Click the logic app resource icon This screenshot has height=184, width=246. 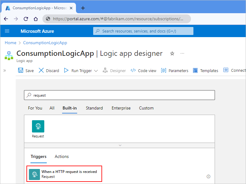tap(9, 56)
